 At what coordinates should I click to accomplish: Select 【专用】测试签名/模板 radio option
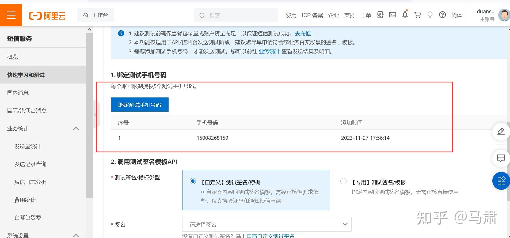point(343,181)
